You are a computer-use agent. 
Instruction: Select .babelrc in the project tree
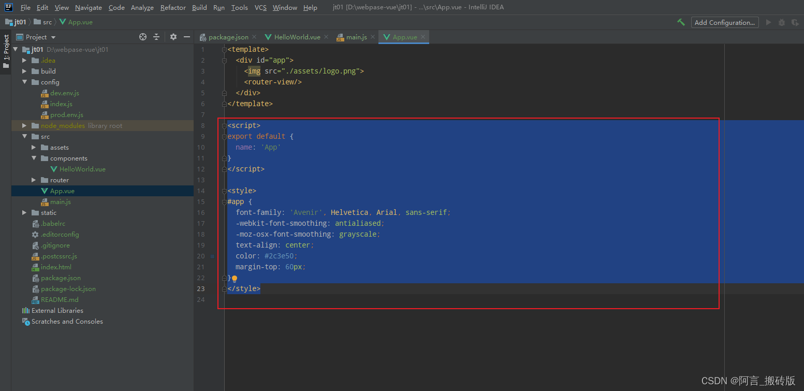pyautogui.click(x=53, y=223)
